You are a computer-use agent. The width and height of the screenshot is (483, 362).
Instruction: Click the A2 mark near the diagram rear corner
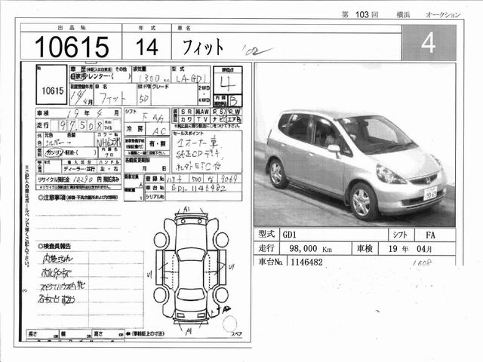point(226,308)
